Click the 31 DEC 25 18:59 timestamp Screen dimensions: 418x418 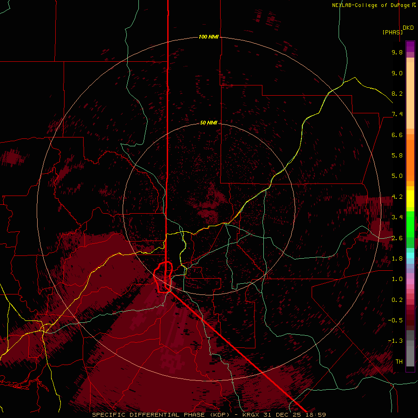point(294,415)
